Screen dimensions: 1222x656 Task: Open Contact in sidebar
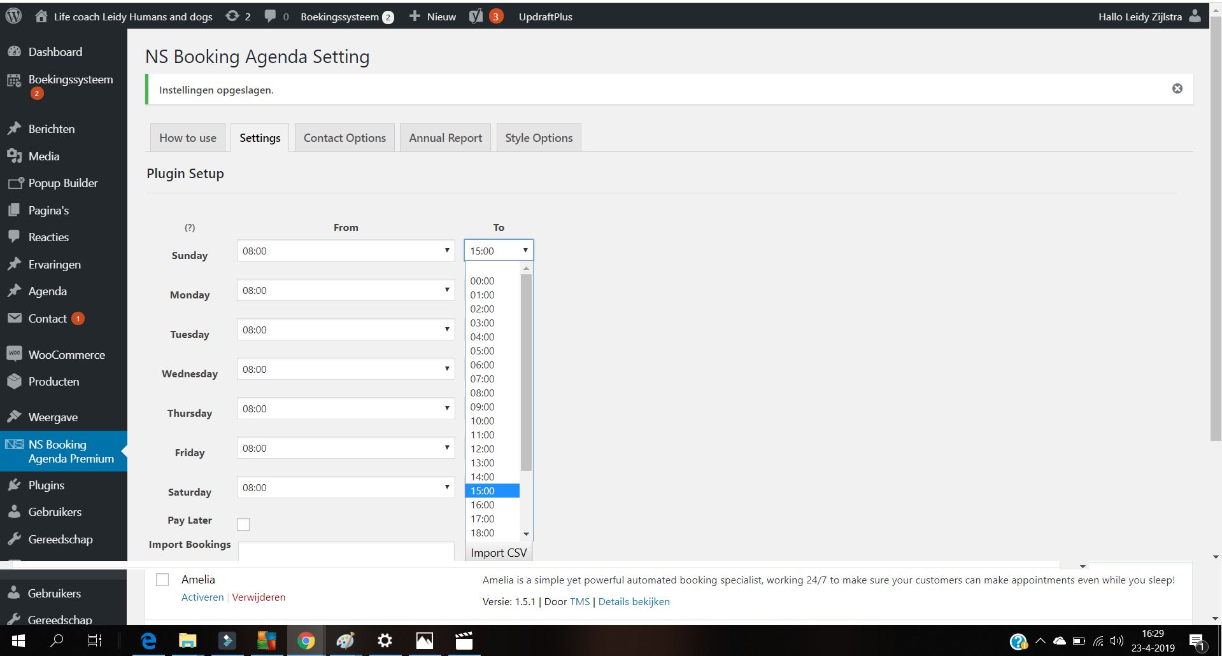(48, 319)
